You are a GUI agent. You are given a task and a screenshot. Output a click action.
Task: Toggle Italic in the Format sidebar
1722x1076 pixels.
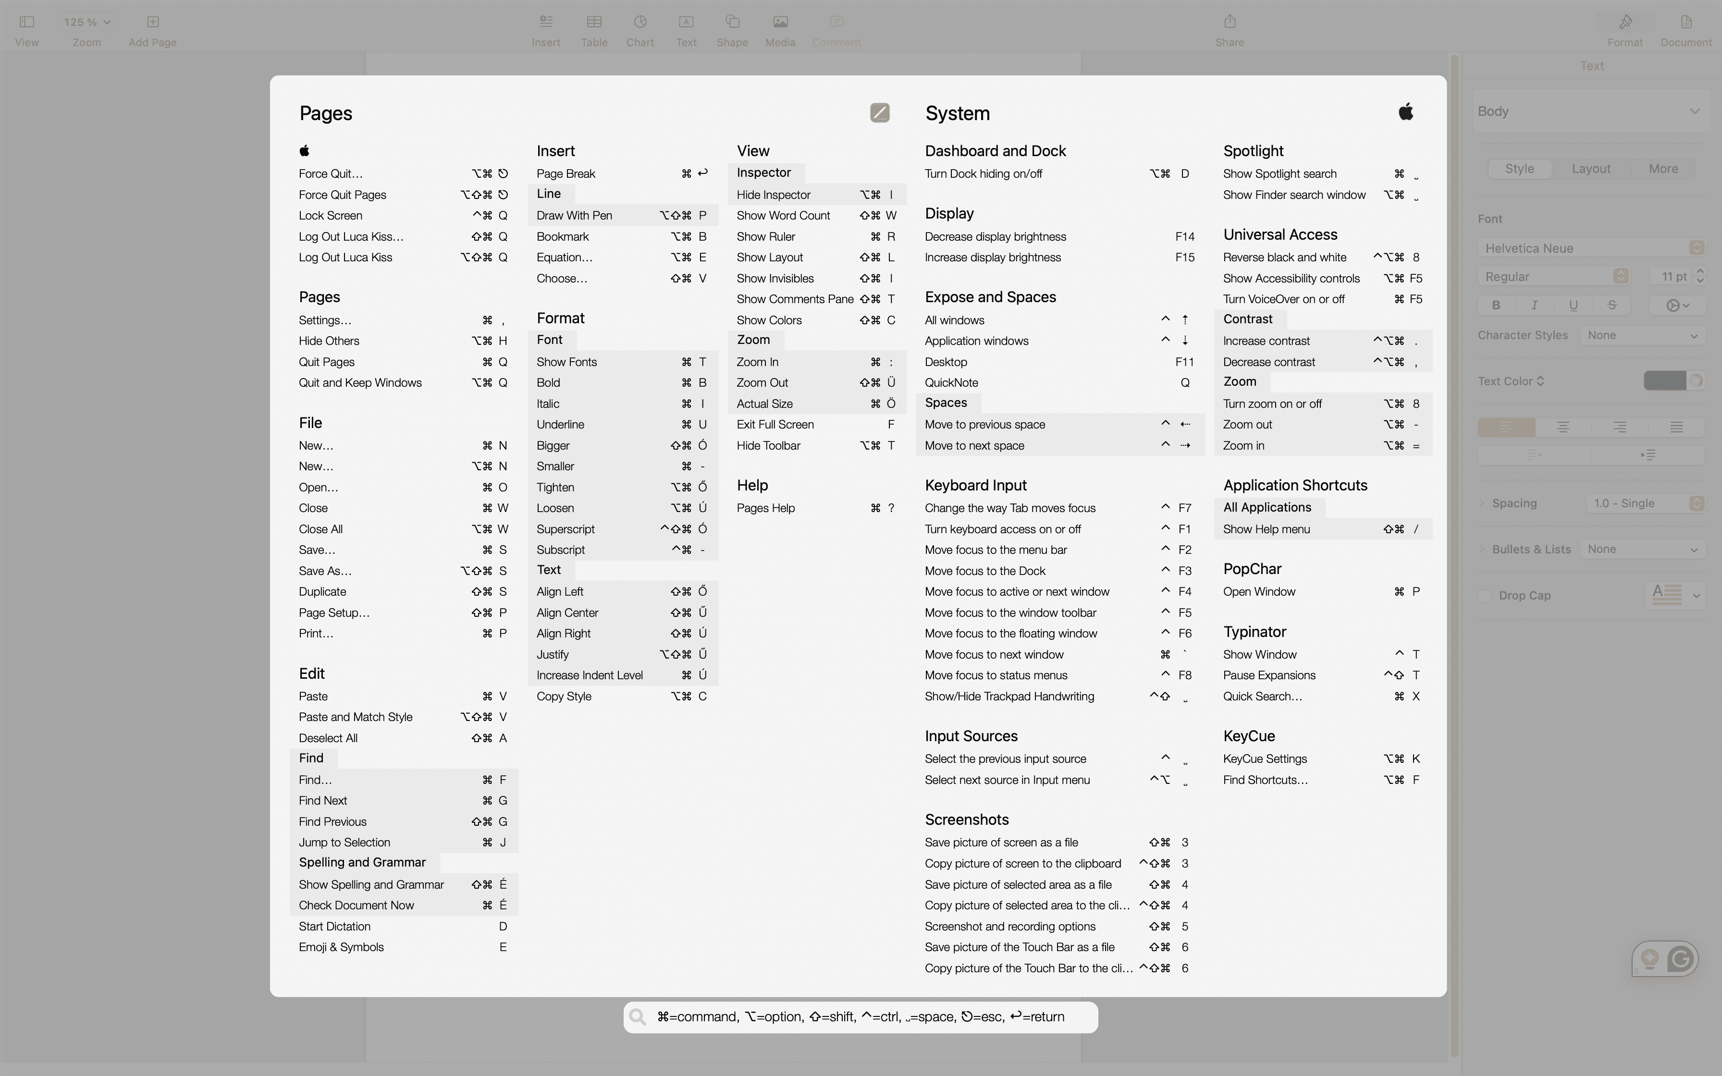pos(1535,306)
